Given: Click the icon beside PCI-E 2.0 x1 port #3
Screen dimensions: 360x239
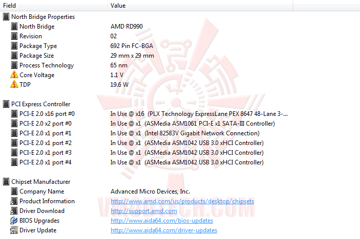Looking at the screenshot, I should click(14, 153).
